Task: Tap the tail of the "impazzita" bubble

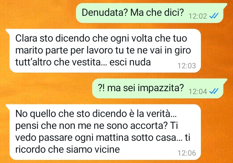Action: (x=225, y=81)
